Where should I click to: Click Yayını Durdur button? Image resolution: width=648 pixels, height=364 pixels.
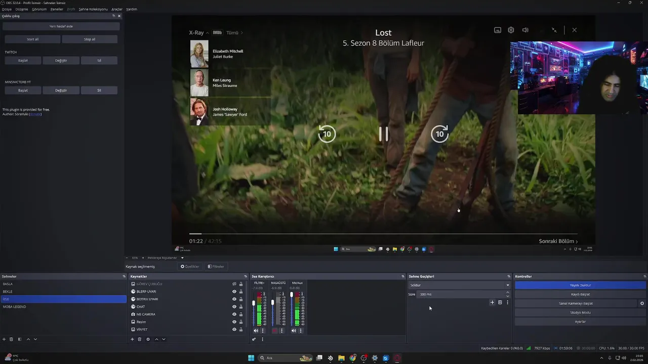tap(580, 285)
